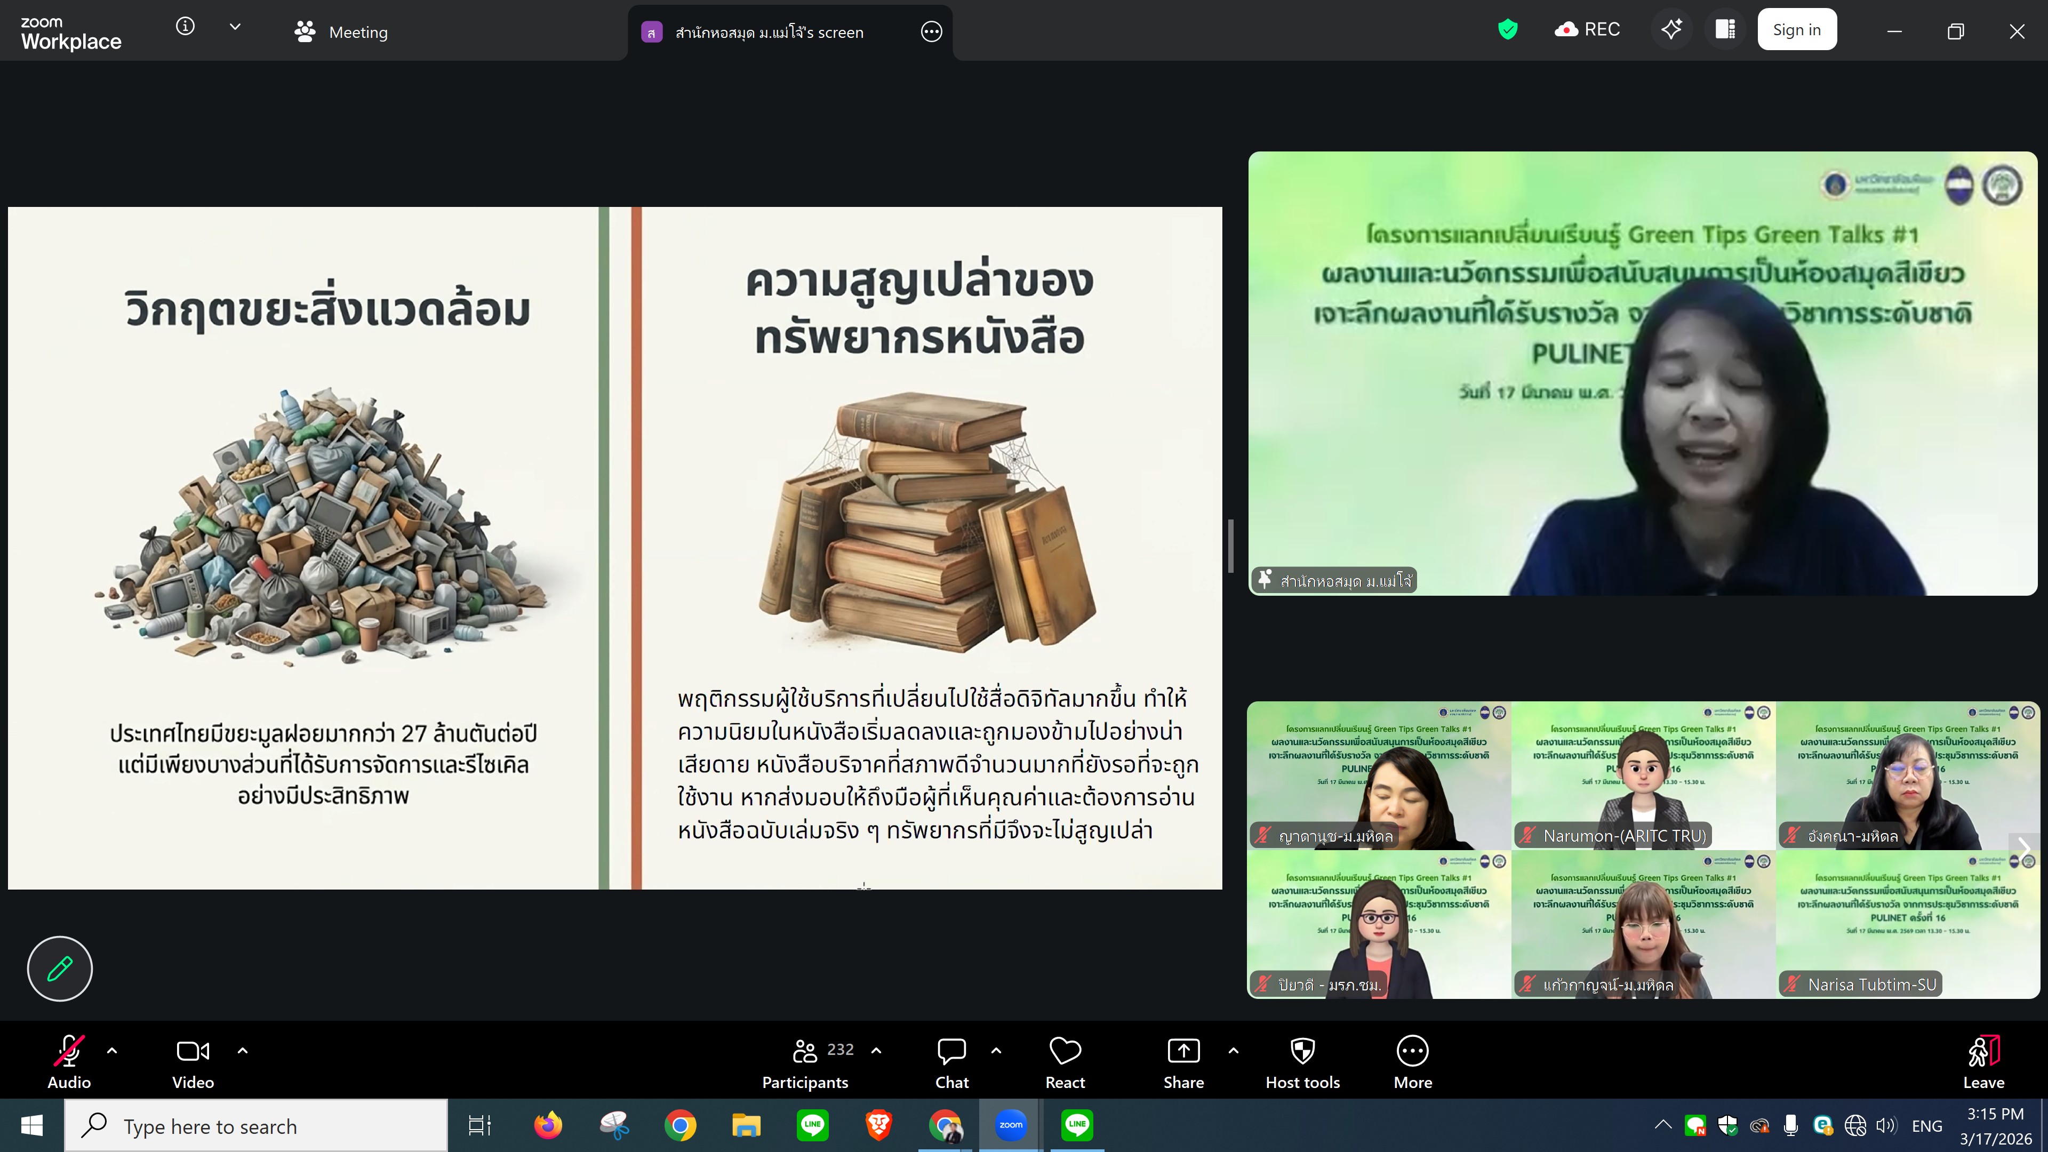
Task: Expand audio settings arrow
Action: [112, 1051]
